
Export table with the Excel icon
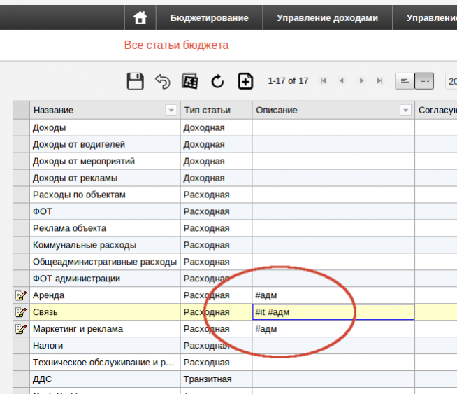click(x=190, y=81)
